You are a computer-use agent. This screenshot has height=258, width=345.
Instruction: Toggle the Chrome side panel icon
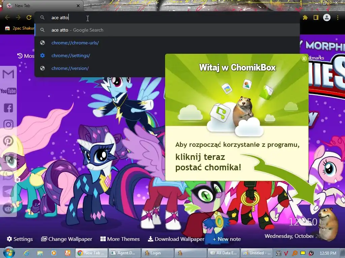(x=316, y=17)
